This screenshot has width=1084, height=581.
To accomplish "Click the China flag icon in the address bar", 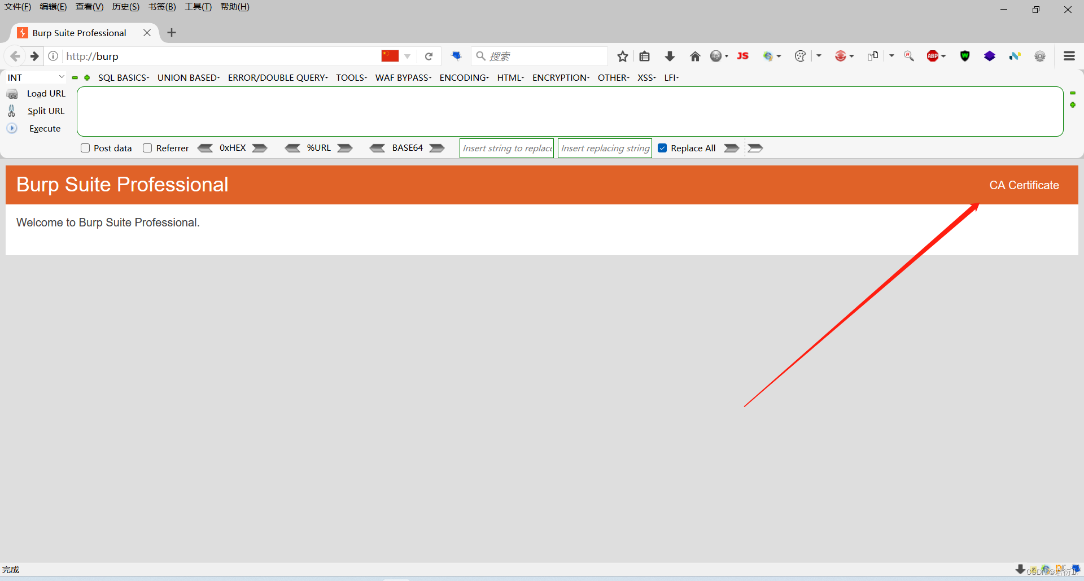I will [x=390, y=56].
